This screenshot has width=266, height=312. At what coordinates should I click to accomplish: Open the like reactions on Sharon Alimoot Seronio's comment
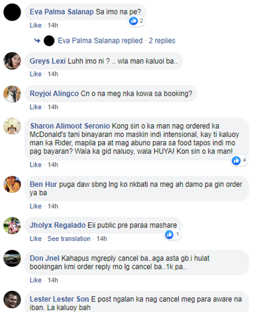coord(239,160)
